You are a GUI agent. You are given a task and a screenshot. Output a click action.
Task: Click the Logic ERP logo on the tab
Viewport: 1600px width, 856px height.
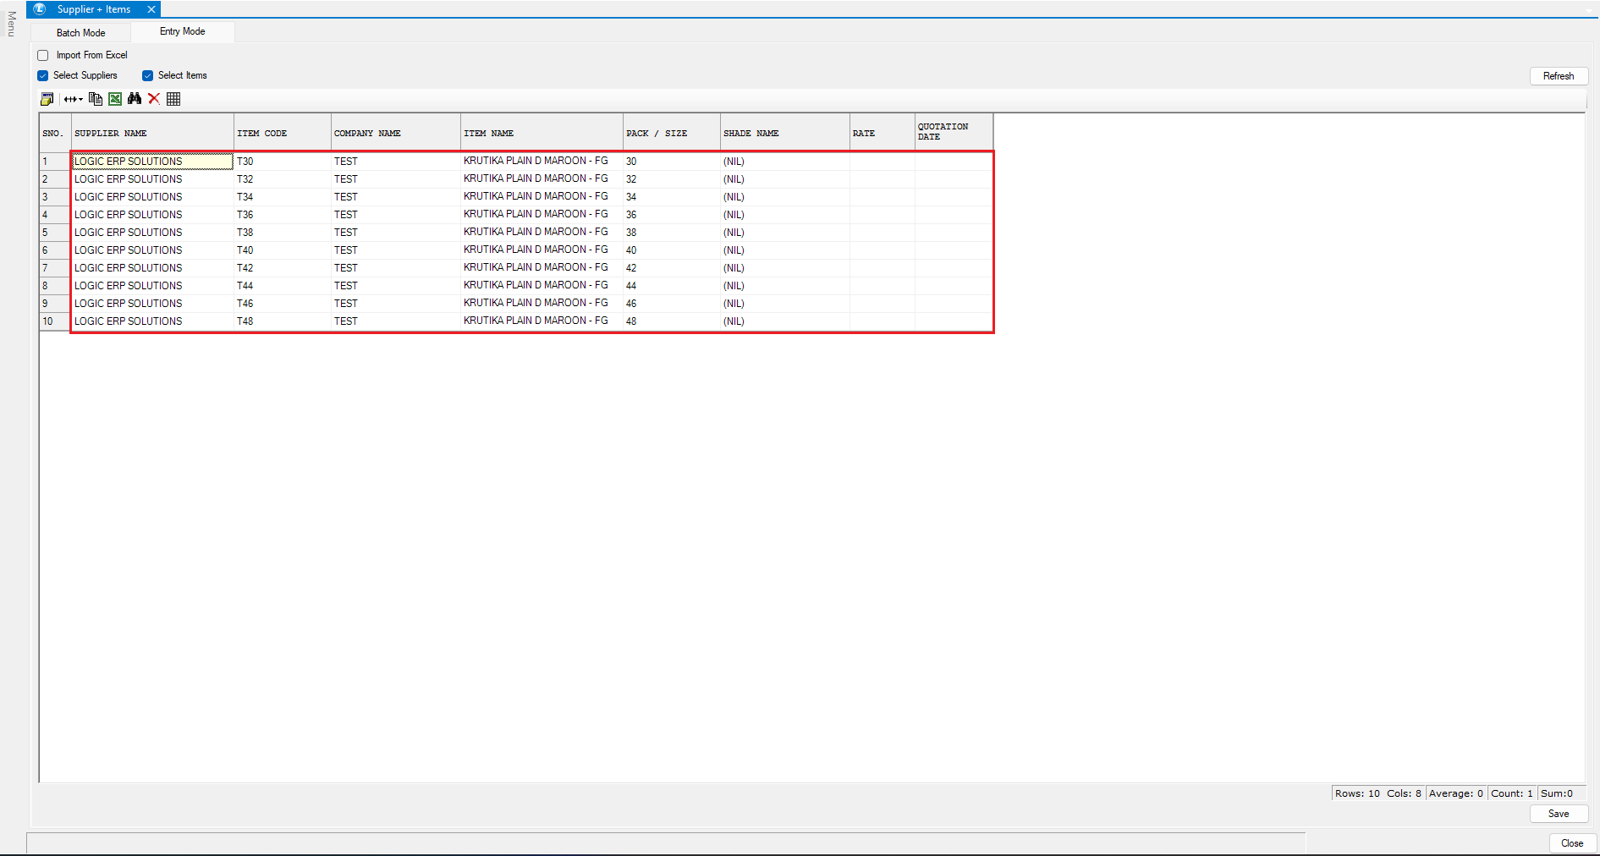[40, 9]
